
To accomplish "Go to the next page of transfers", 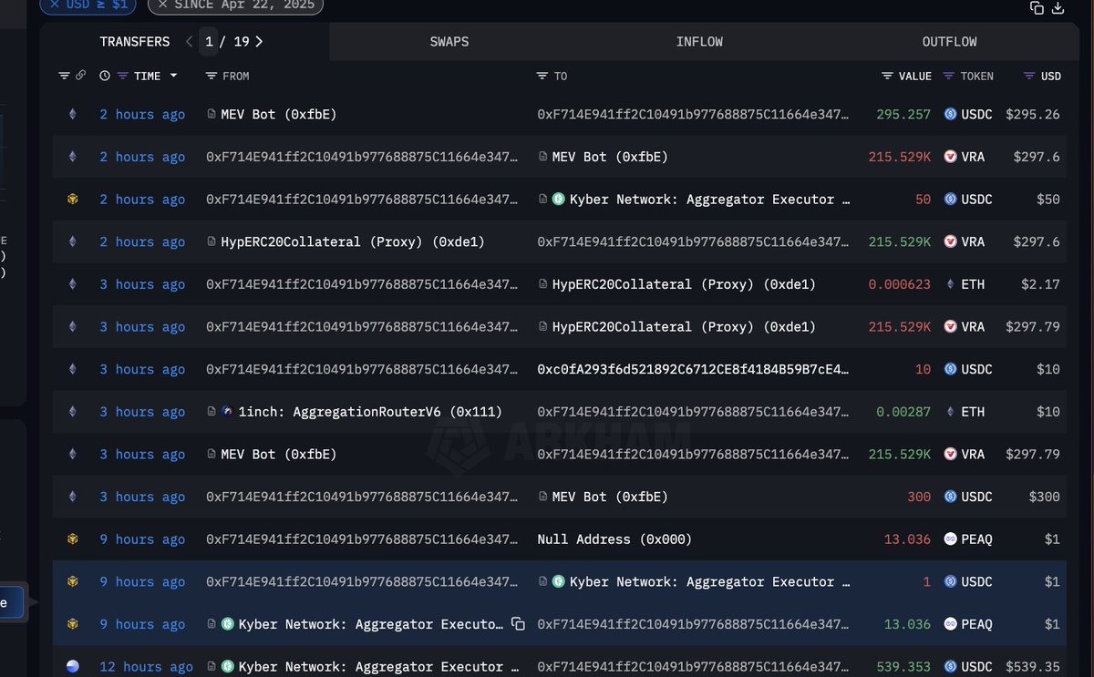I will click(x=259, y=42).
